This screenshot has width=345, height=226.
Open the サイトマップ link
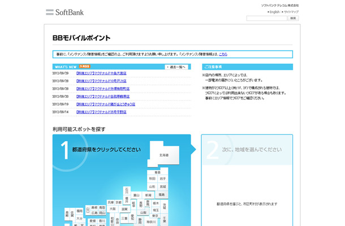[291, 12]
